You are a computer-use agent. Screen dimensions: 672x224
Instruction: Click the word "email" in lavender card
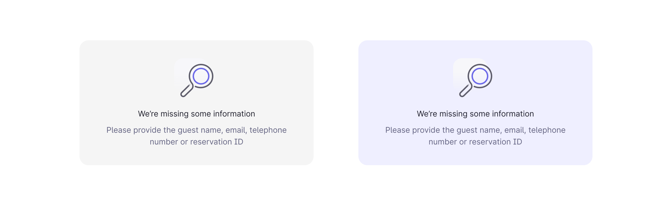(x=514, y=130)
